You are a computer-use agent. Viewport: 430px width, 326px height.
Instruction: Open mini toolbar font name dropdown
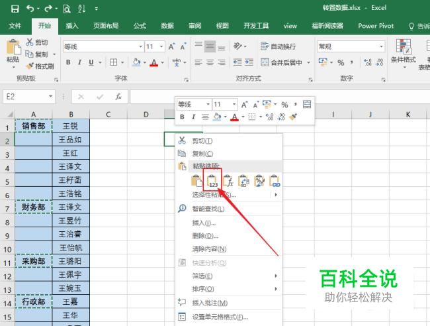pos(208,105)
